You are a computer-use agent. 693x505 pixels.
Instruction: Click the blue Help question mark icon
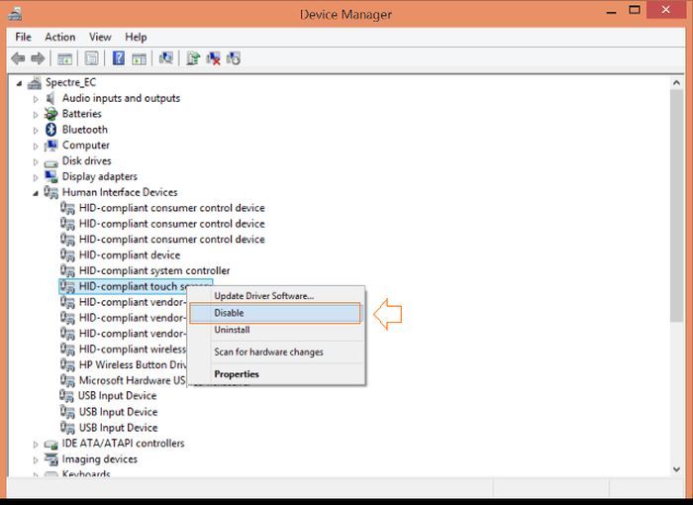[119, 58]
